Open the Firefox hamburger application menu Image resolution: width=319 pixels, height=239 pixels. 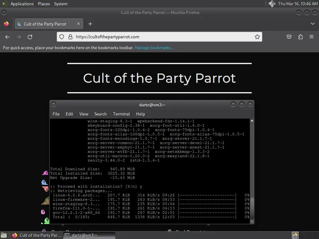pyautogui.click(x=312, y=37)
